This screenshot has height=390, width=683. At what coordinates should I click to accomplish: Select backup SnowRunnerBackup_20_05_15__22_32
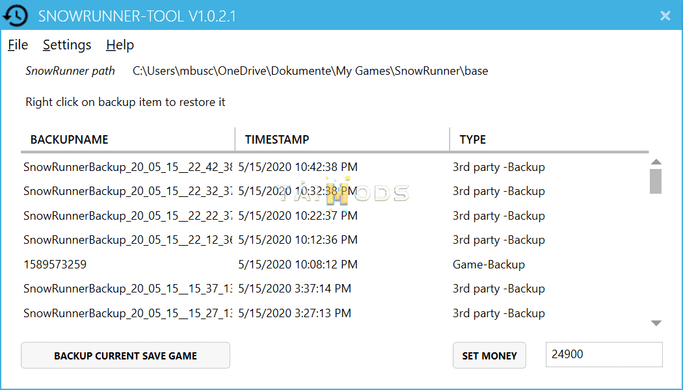(127, 191)
